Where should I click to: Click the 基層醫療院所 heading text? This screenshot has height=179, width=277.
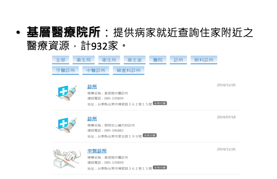[63, 32]
